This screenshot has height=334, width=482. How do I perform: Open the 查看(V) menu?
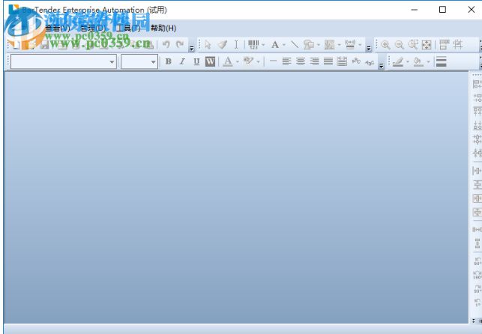coord(58,28)
